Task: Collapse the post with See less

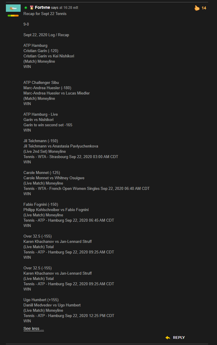Action: pyautogui.click(x=34, y=329)
